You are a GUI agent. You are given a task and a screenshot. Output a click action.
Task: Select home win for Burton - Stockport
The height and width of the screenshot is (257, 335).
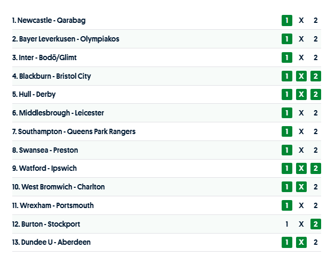[287, 224]
